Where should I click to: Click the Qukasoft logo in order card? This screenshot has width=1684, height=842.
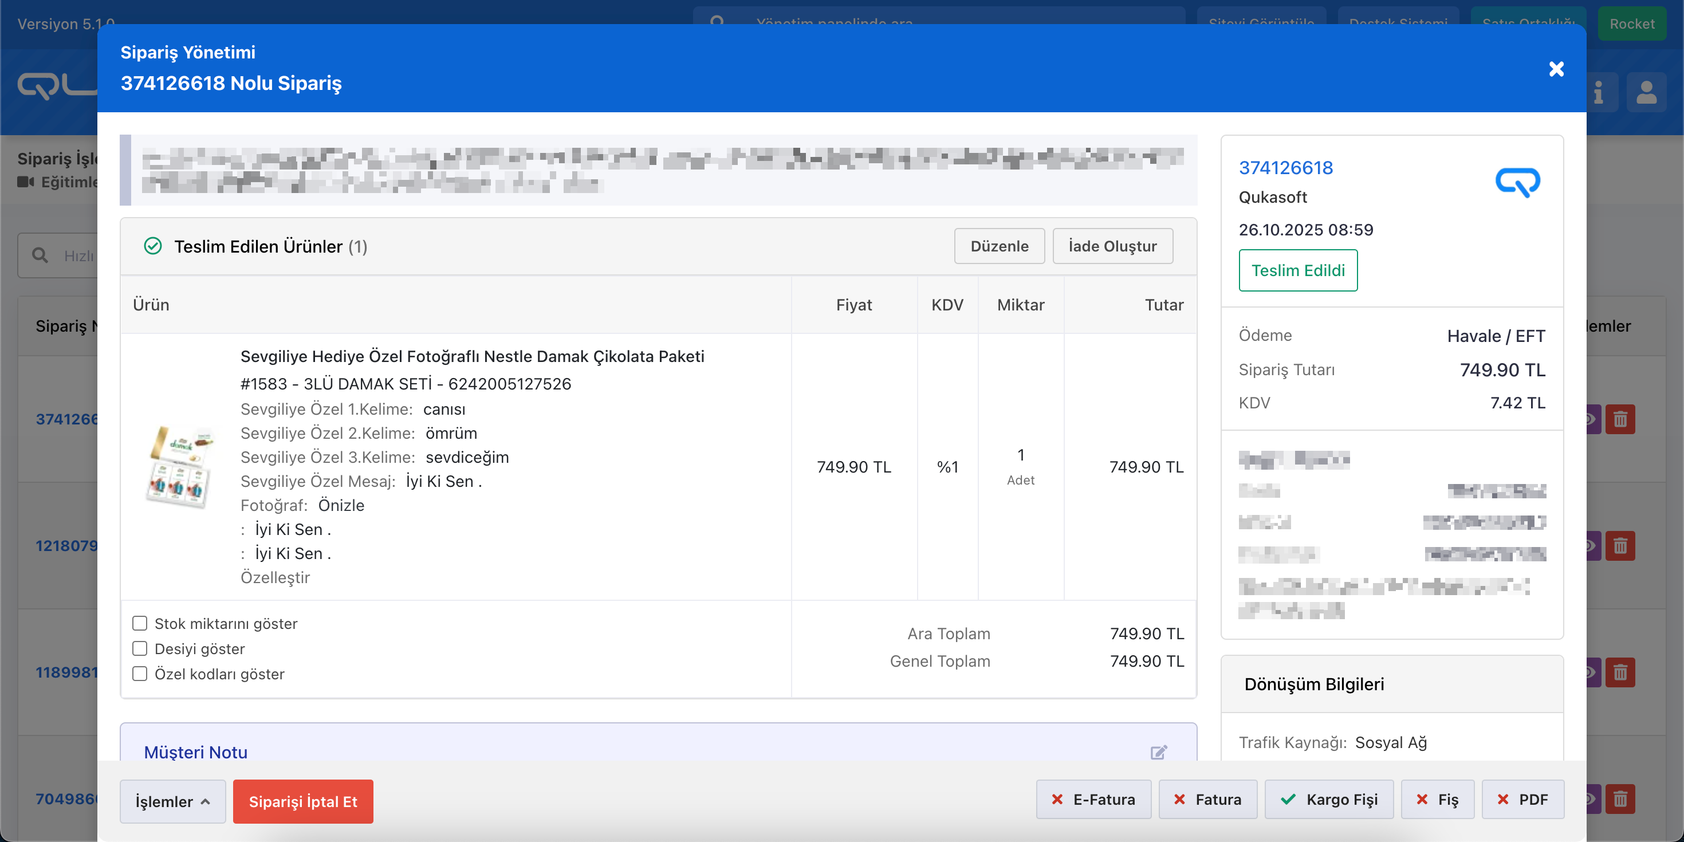pos(1517,182)
